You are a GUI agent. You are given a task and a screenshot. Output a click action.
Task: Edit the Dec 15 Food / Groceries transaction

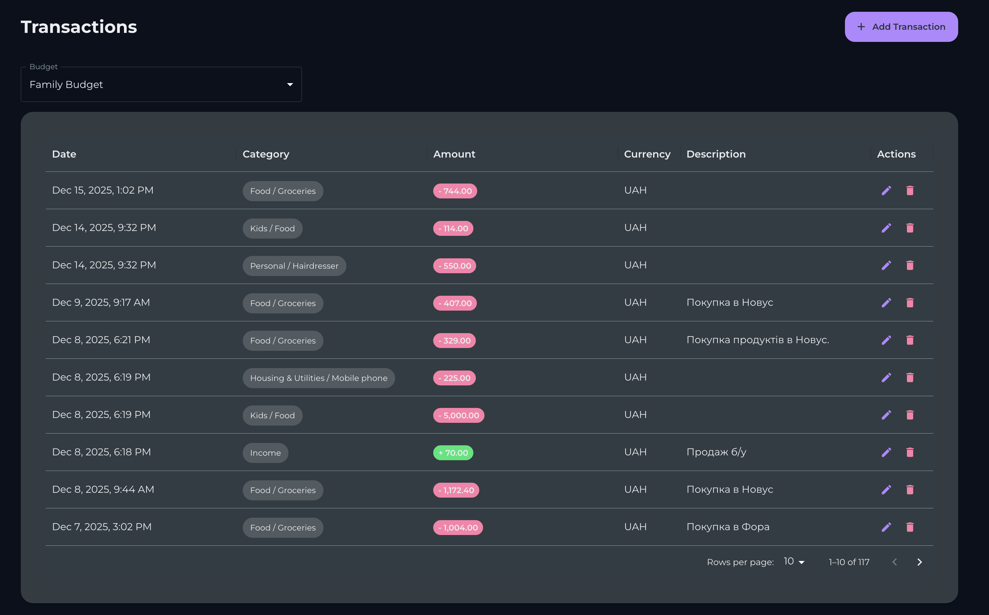pos(886,190)
